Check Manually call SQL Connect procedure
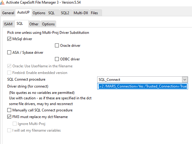 (x=9, y=110)
